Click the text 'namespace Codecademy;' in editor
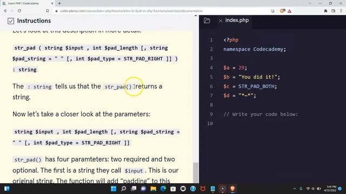The image size is (346, 194). 255,49
